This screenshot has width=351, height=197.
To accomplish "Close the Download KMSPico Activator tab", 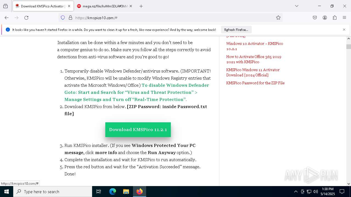I will (69, 6).
